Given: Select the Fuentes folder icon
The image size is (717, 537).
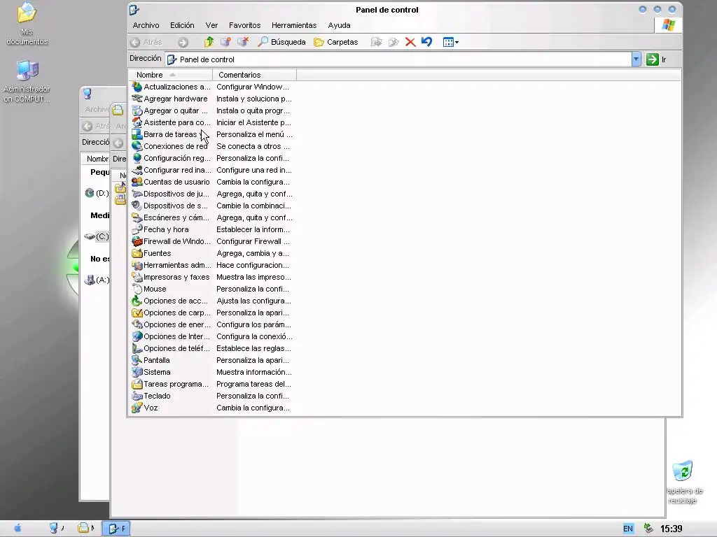Looking at the screenshot, I should [x=137, y=253].
